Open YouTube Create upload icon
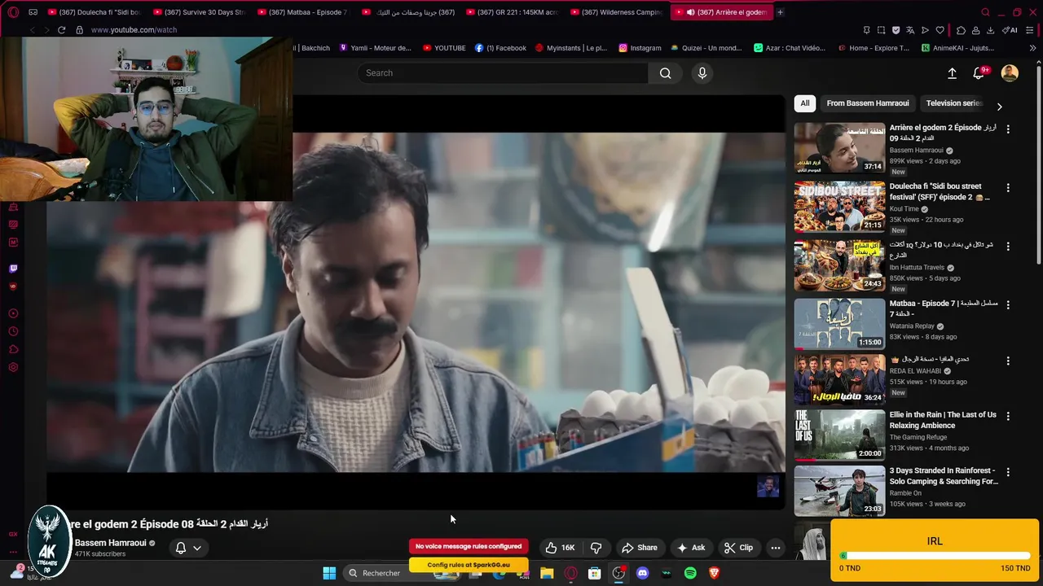This screenshot has height=586, width=1043. (x=952, y=73)
